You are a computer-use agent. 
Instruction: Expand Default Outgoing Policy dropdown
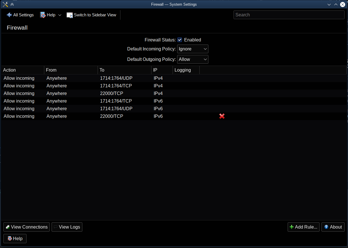[x=193, y=59]
